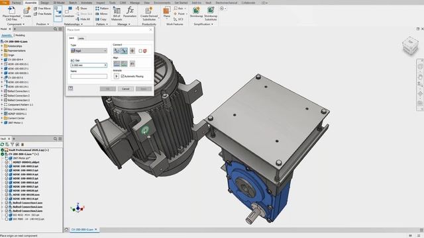The width and height of the screenshot is (424, 238).
Task: Click Hide All relationships tool
Action: tap(83, 19)
